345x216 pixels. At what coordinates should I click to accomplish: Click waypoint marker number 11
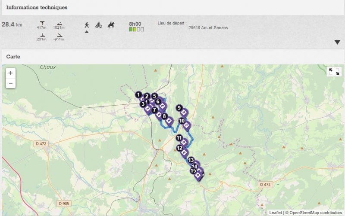pyautogui.click(x=179, y=138)
